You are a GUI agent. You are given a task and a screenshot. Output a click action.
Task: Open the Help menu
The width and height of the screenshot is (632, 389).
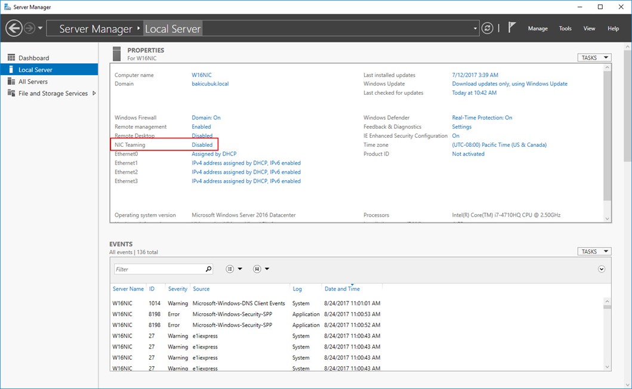coord(613,29)
